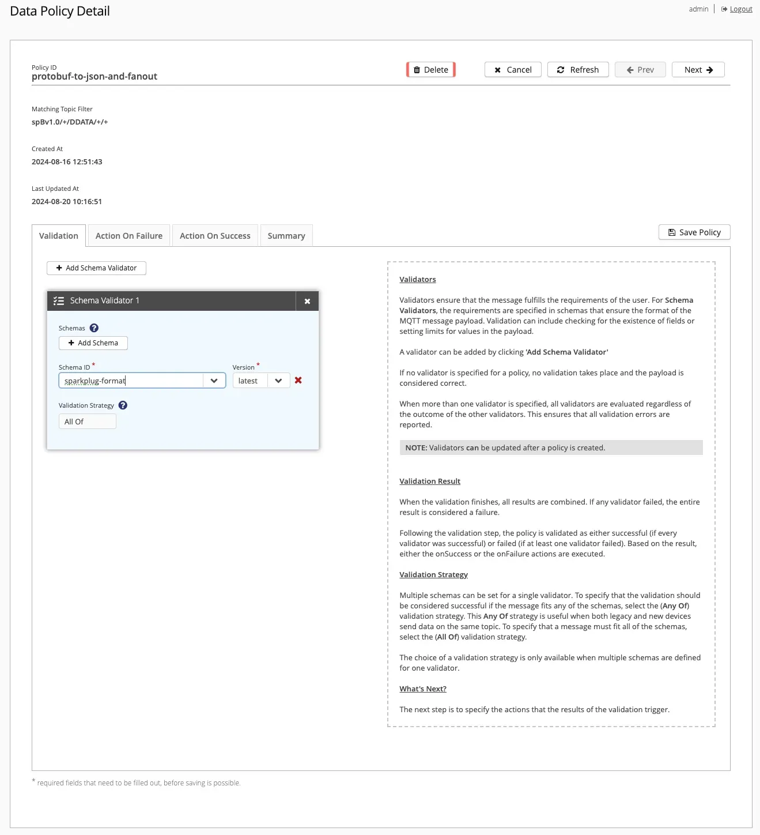Open the All Of validation strategy selector
The height and width of the screenshot is (835, 760).
86,421
